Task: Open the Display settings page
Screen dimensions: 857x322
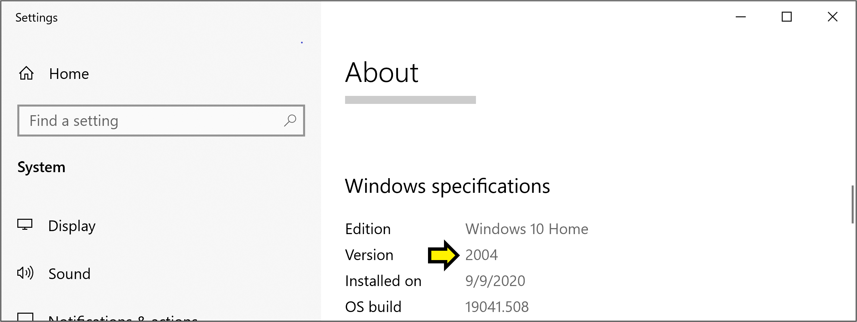Action: (x=72, y=226)
